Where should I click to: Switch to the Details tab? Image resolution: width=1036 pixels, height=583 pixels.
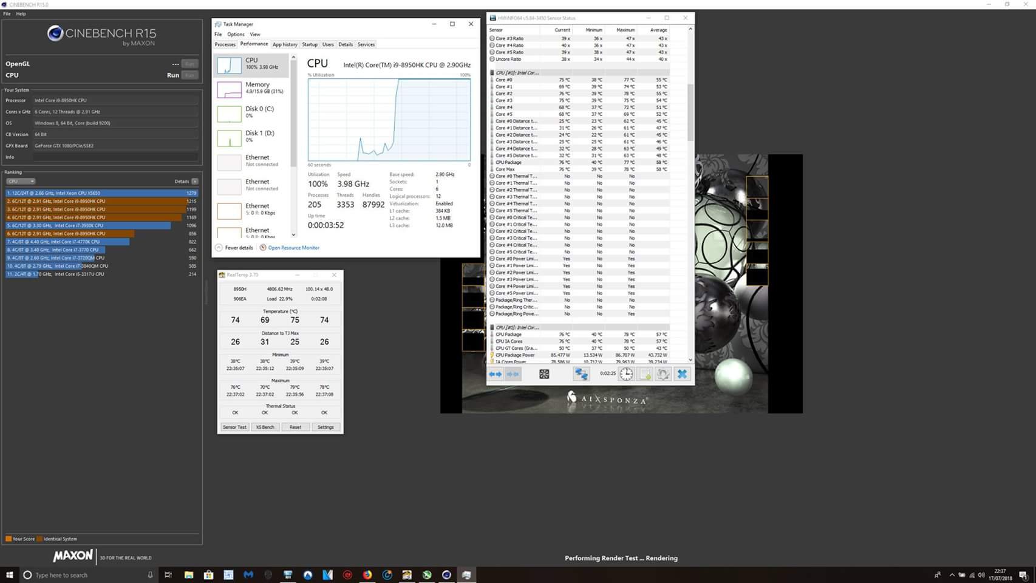(346, 44)
